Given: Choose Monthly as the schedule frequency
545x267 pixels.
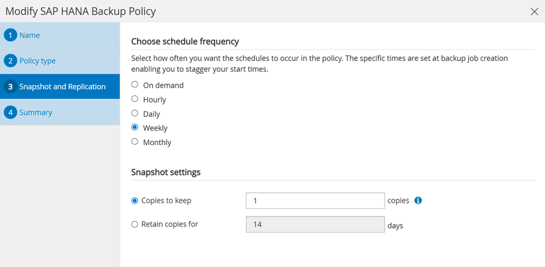Looking at the screenshot, I should point(135,142).
